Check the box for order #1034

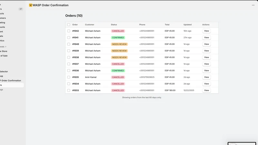point(69,84)
